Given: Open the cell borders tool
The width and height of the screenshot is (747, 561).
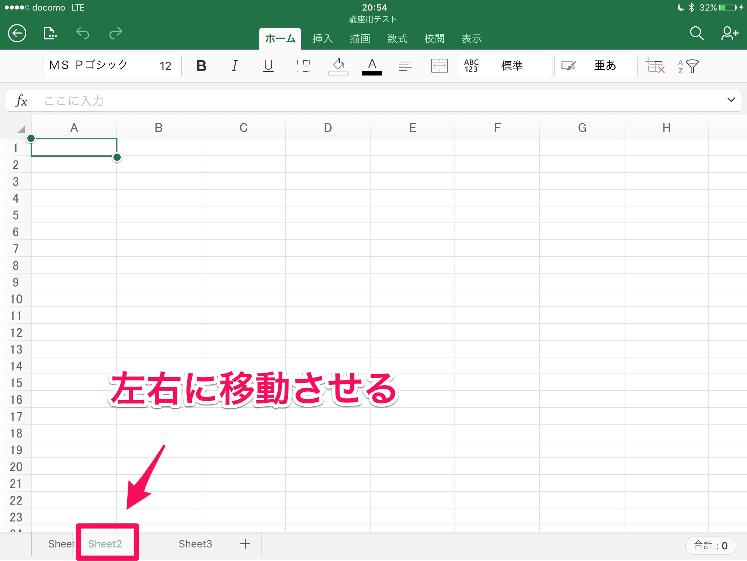Looking at the screenshot, I should click(x=303, y=66).
